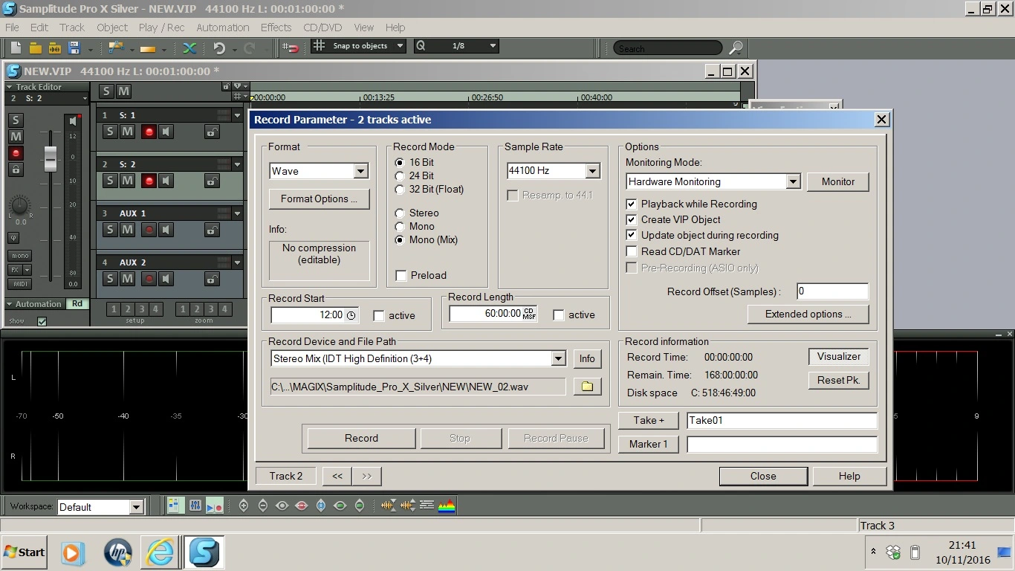Toggle record arm on AUX 1 track
The width and height of the screenshot is (1015, 571).
(x=149, y=230)
